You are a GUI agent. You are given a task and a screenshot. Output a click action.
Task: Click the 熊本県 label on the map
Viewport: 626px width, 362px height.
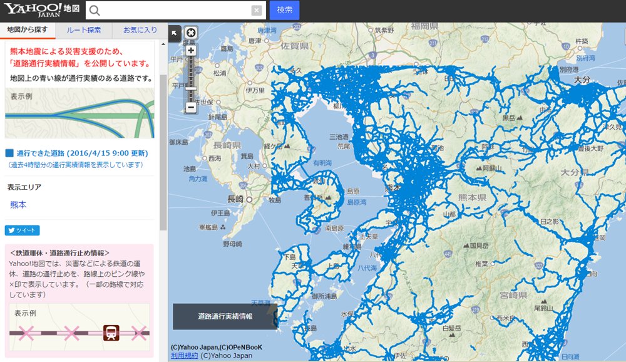[472, 197]
